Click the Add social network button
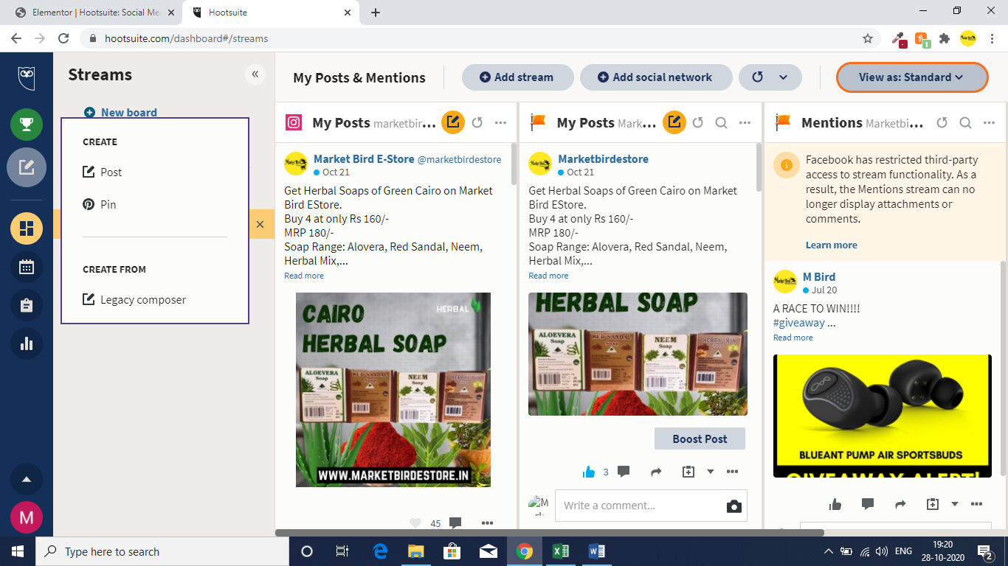The image size is (1008, 566). (x=656, y=77)
